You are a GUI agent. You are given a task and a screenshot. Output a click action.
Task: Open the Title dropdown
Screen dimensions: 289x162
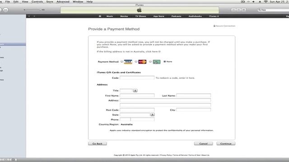[x=135, y=90]
